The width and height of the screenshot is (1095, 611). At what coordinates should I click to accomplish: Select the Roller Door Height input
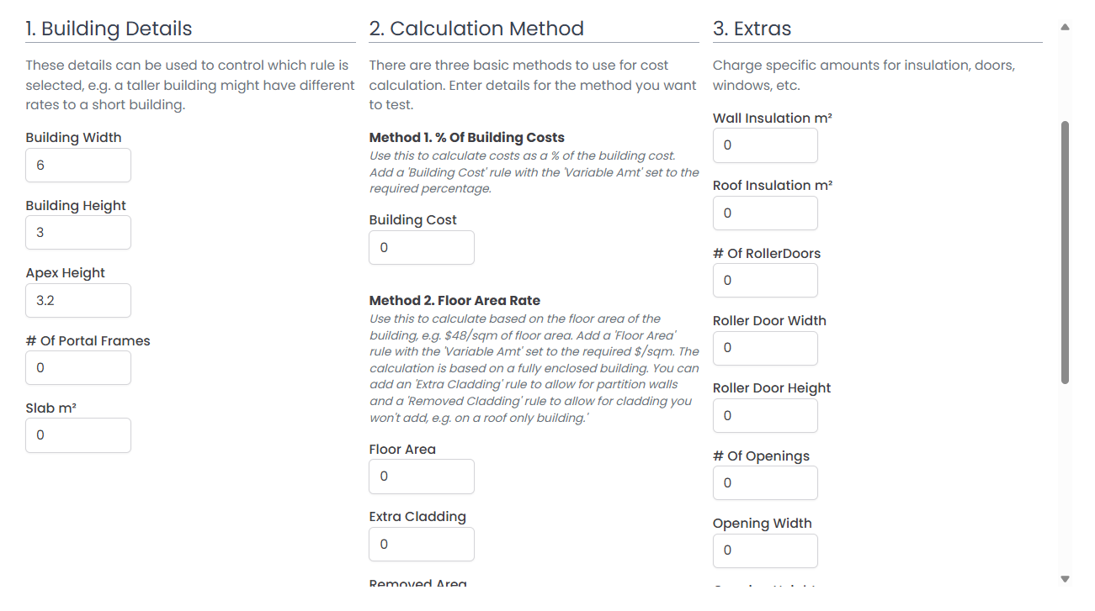pyautogui.click(x=765, y=416)
